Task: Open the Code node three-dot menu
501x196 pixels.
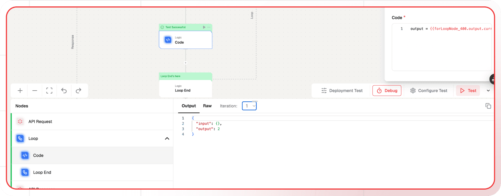Action: click(209, 27)
